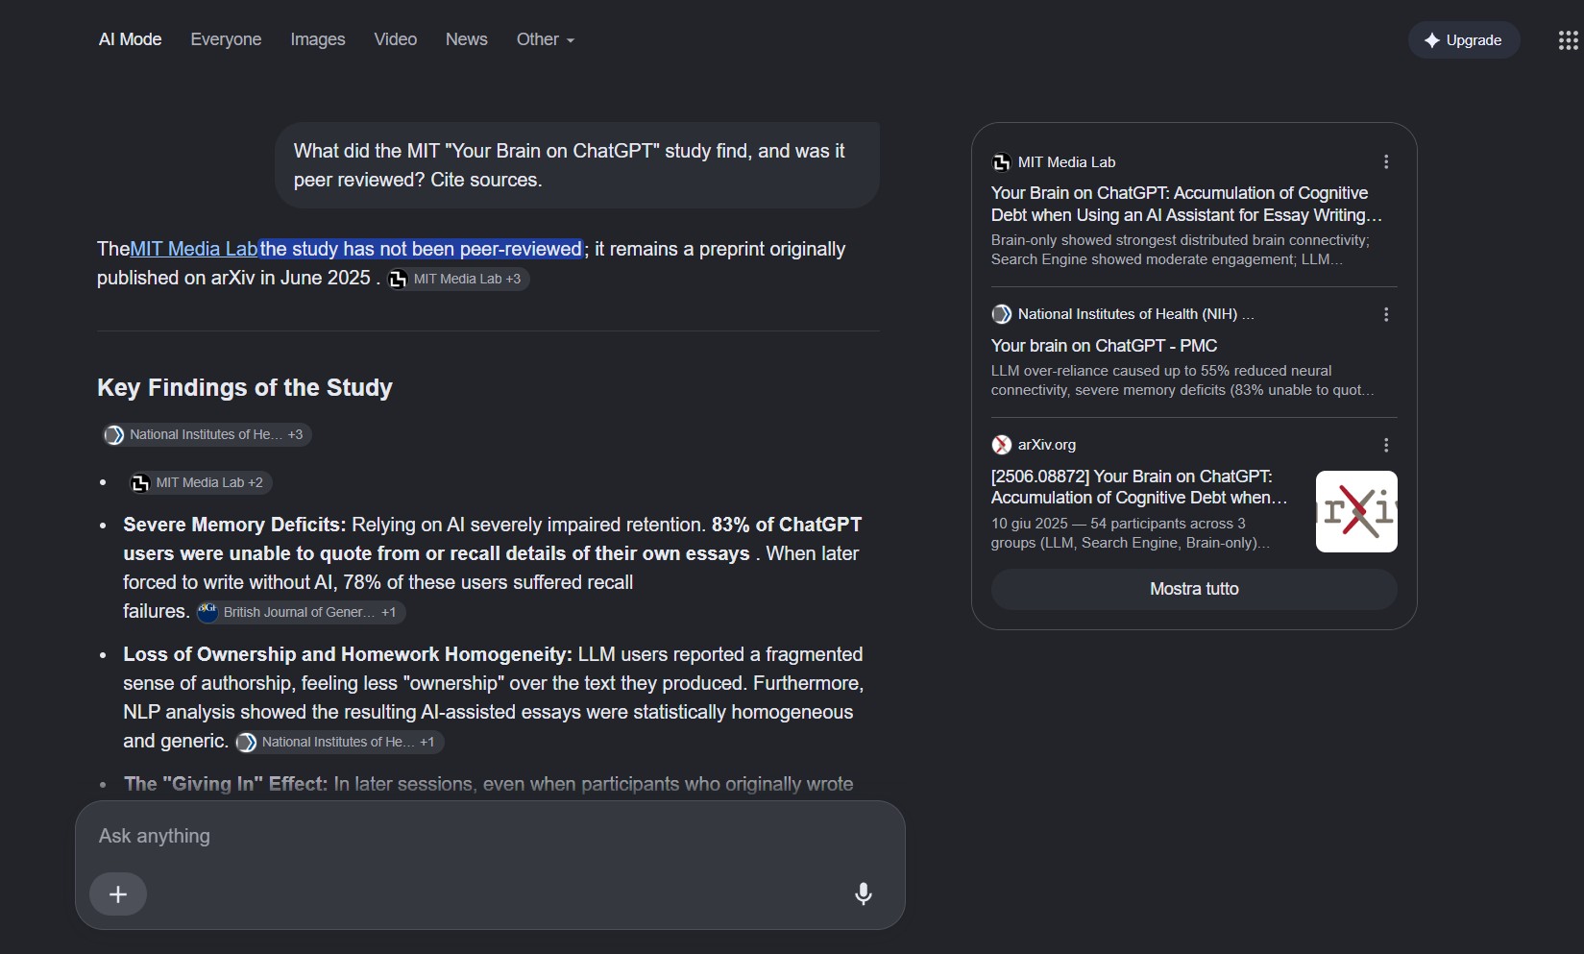
Task: Switch to the Everyone tab
Action: click(x=226, y=39)
